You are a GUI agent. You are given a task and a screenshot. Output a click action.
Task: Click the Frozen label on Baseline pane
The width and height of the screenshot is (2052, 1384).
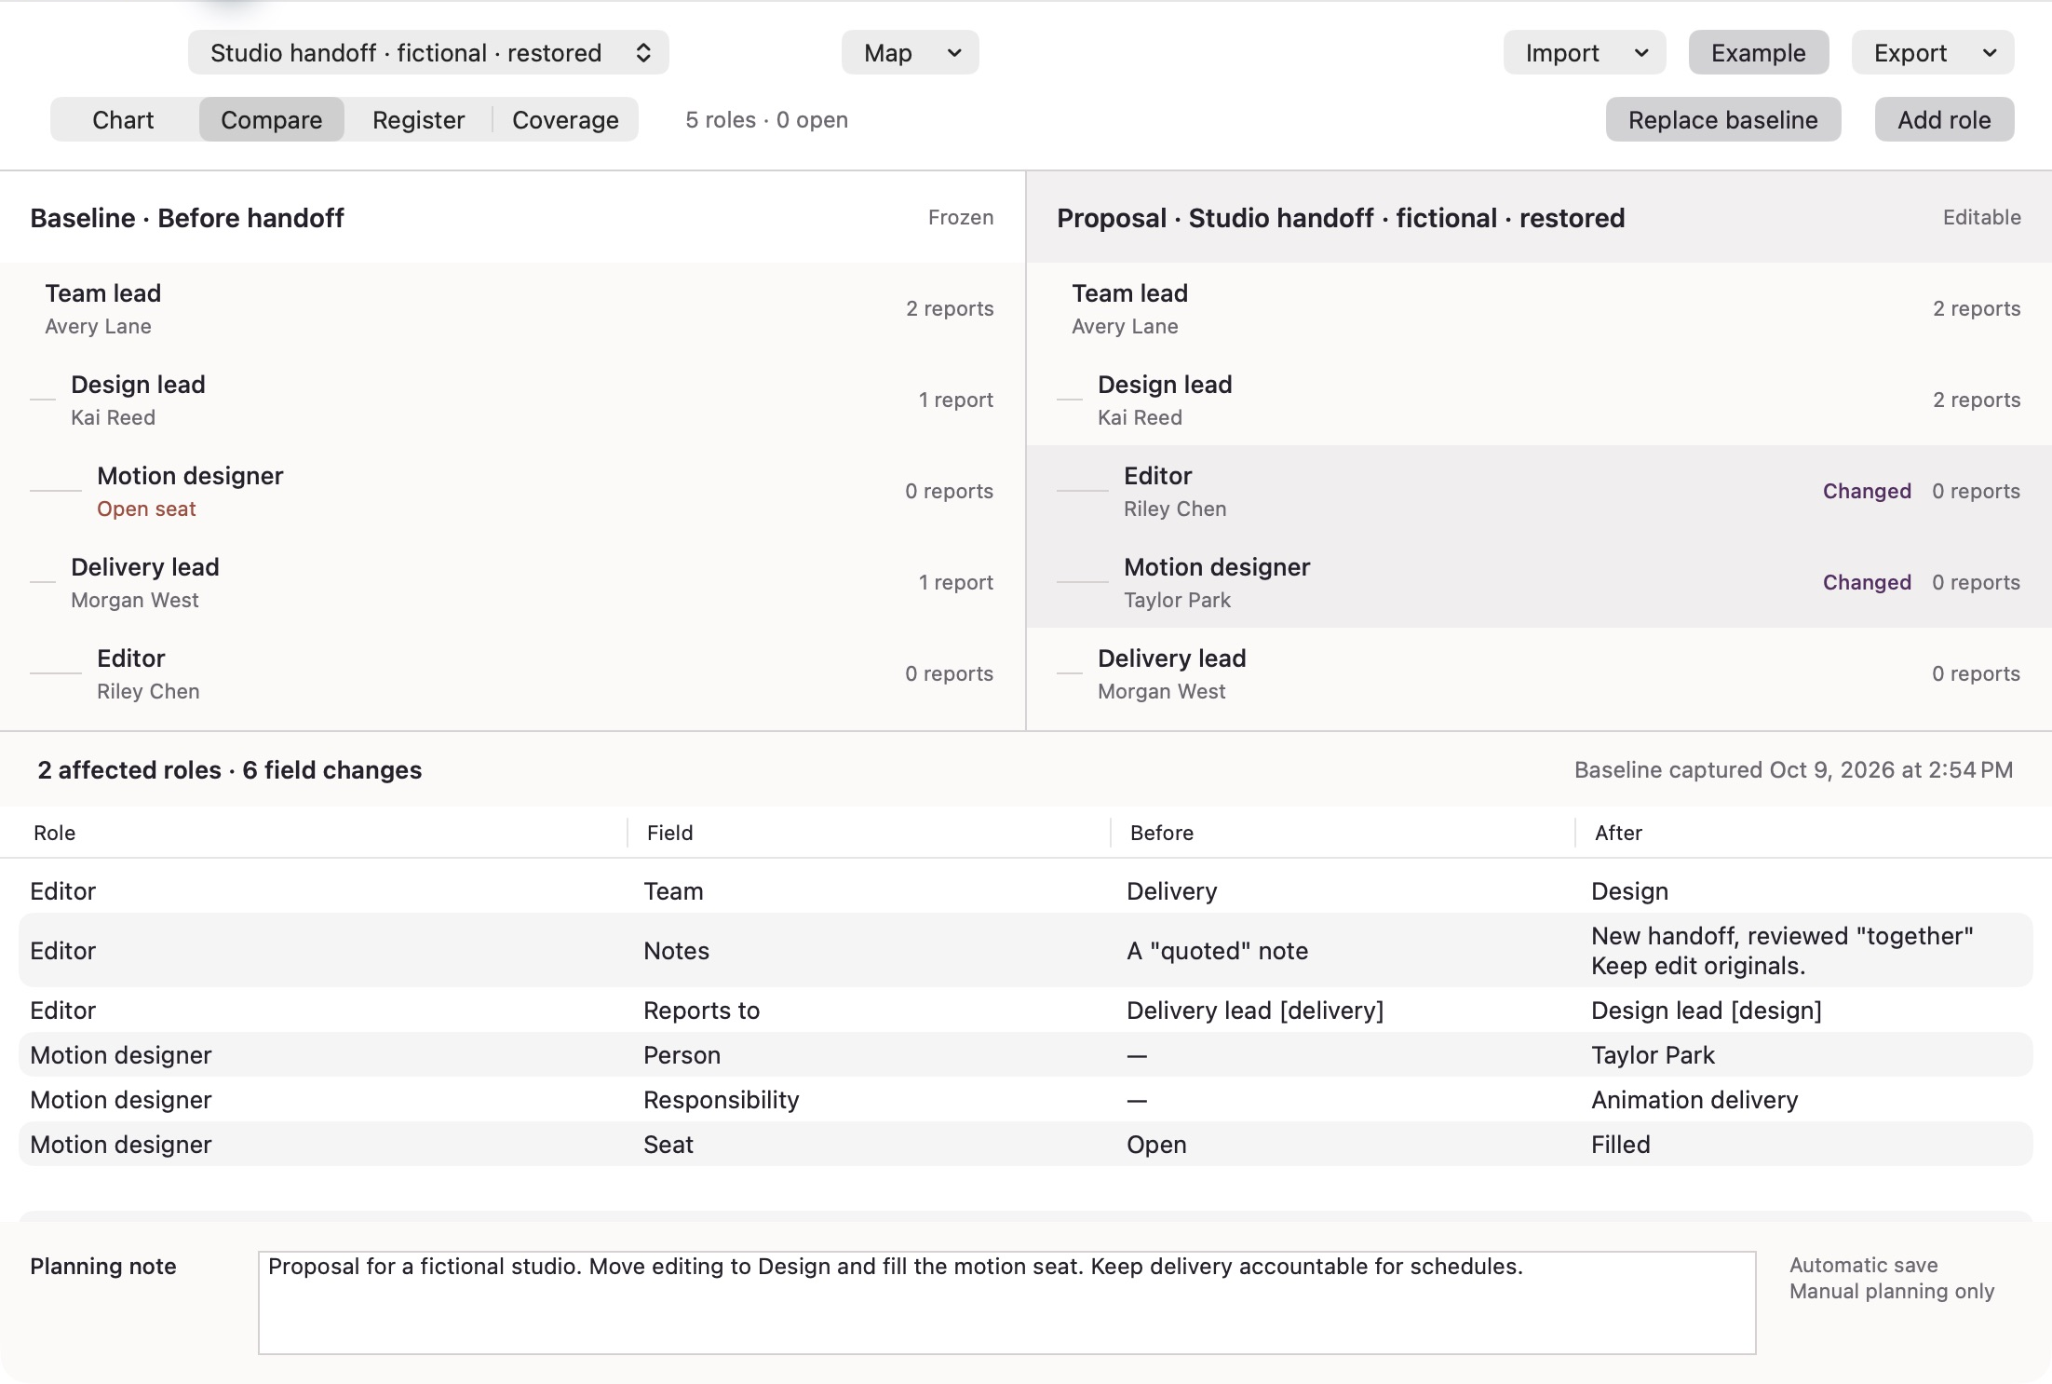(960, 217)
